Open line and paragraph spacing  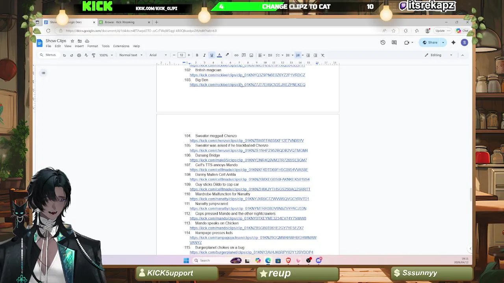[270, 55]
